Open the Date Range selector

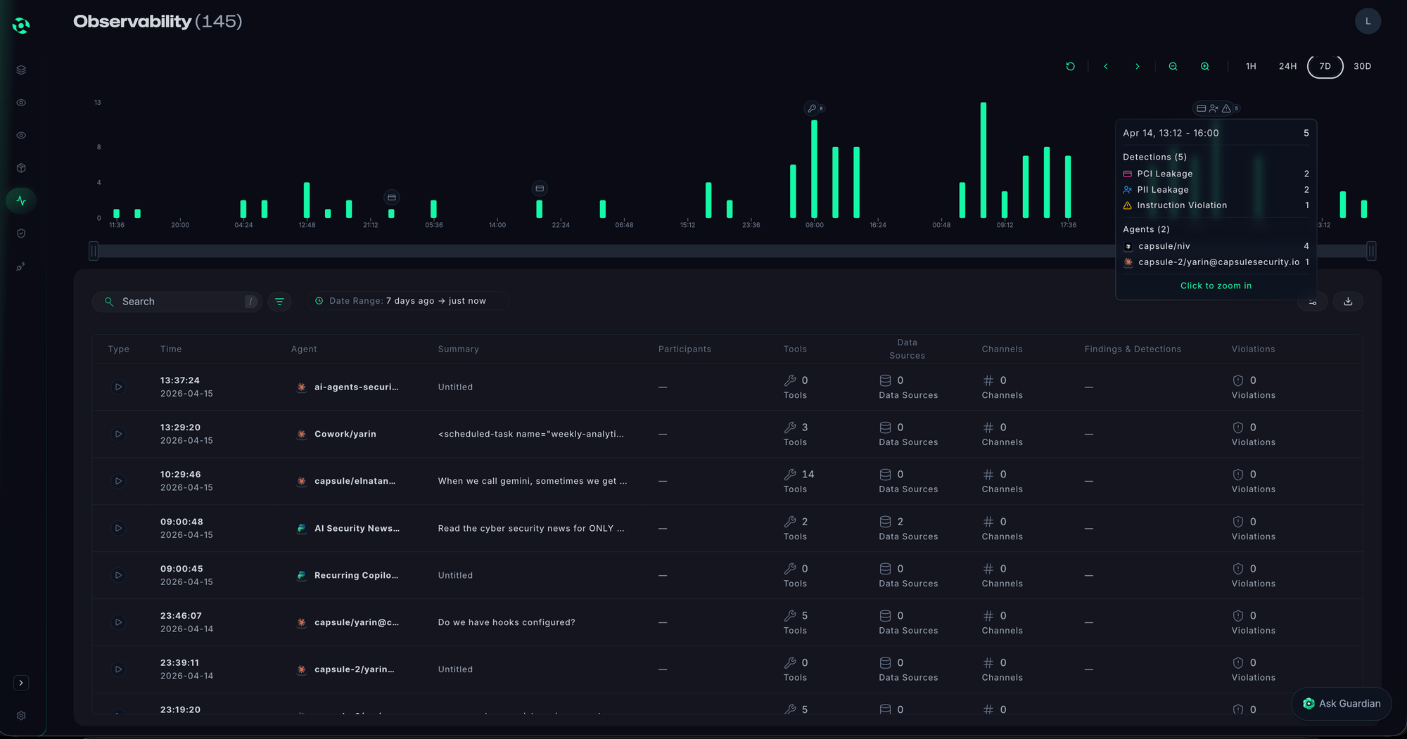(407, 301)
